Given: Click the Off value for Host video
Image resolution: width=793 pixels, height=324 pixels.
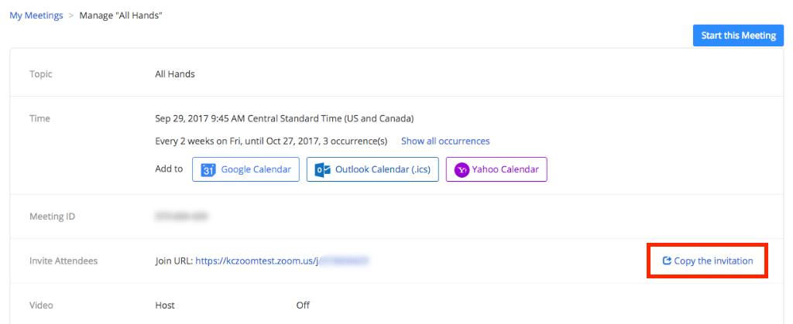Looking at the screenshot, I should click(x=303, y=305).
